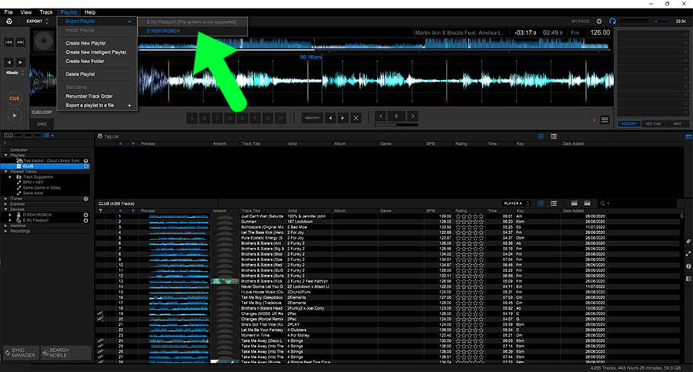Select Trial playlist - Cloud Library Sync
693x372 pixels.
tap(52, 160)
